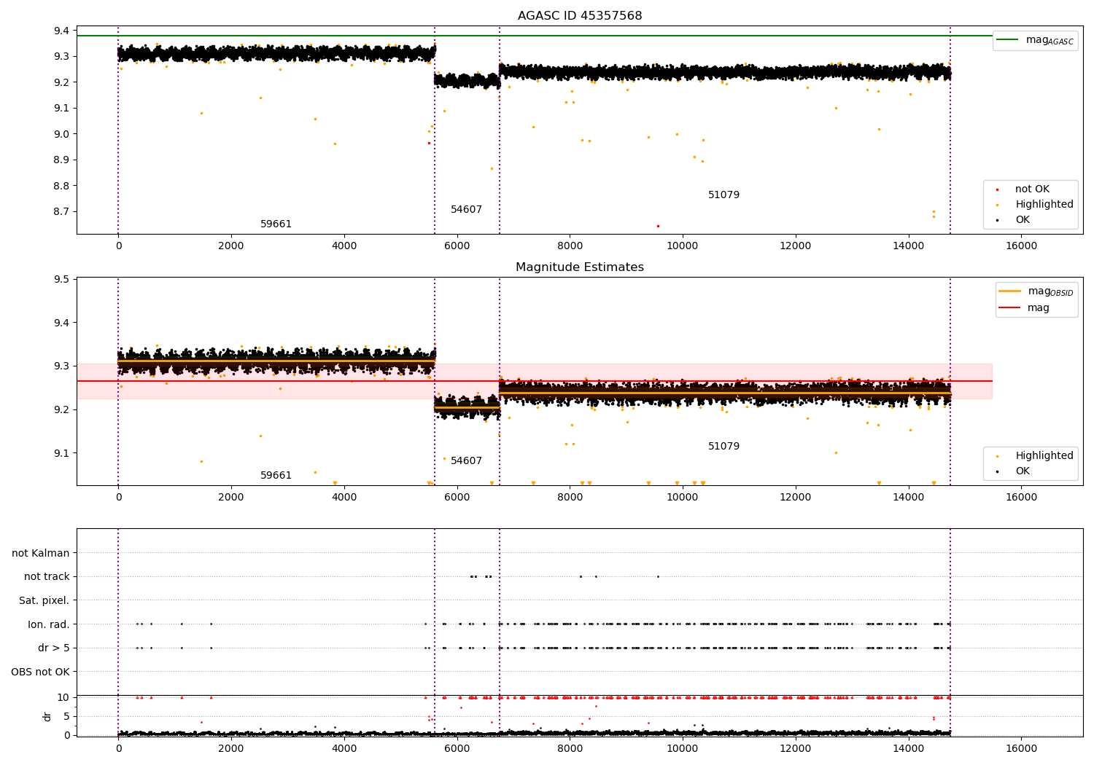The width and height of the screenshot is (1094, 765).
Task: Click the red 'mag' legend entry in middle plot
Action: pyautogui.click(x=1025, y=307)
